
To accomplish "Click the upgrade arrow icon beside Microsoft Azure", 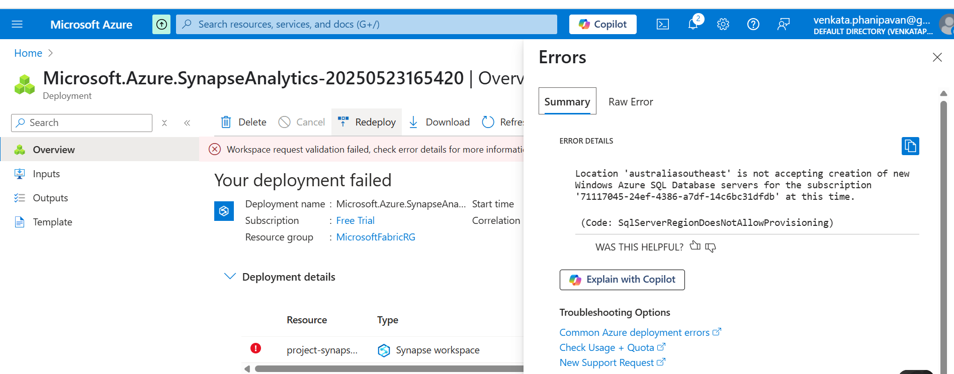I will 161,24.
